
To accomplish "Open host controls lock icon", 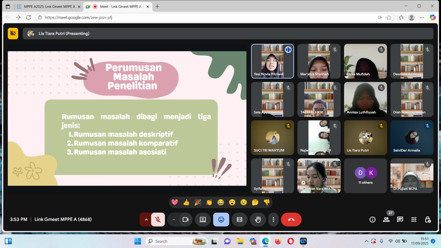I will tap(427, 220).
